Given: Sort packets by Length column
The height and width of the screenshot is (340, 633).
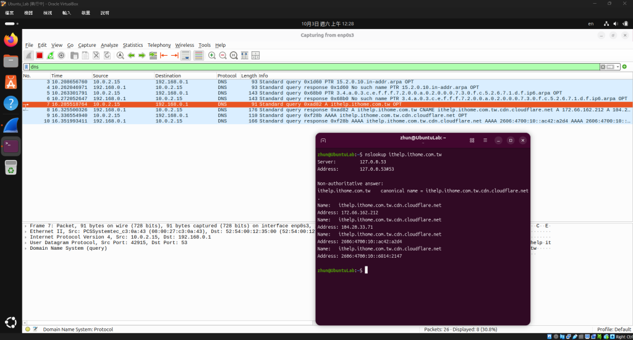Looking at the screenshot, I should pos(249,75).
